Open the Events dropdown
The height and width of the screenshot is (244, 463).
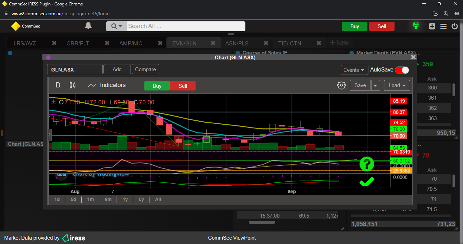coord(355,70)
